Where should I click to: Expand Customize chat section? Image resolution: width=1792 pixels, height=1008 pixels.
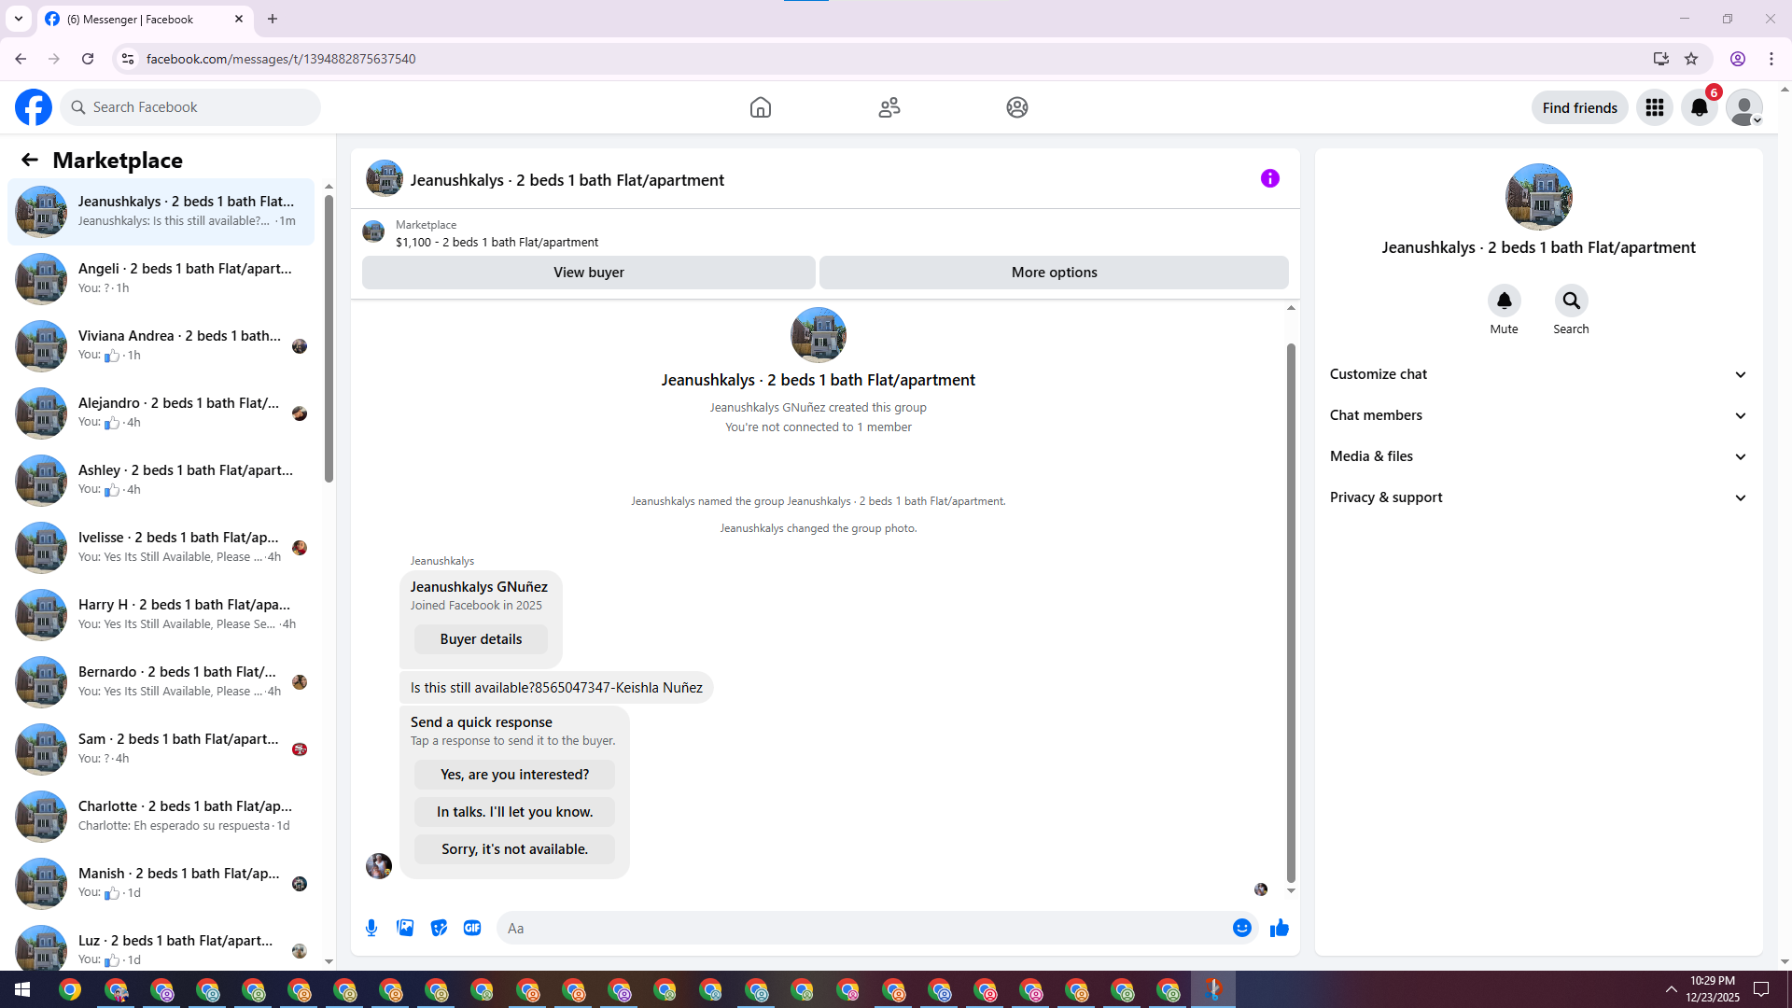(1538, 374)
